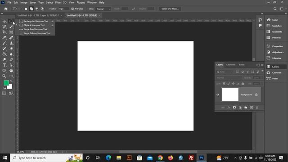Select the Paint Bucket tool

point(4,54)
